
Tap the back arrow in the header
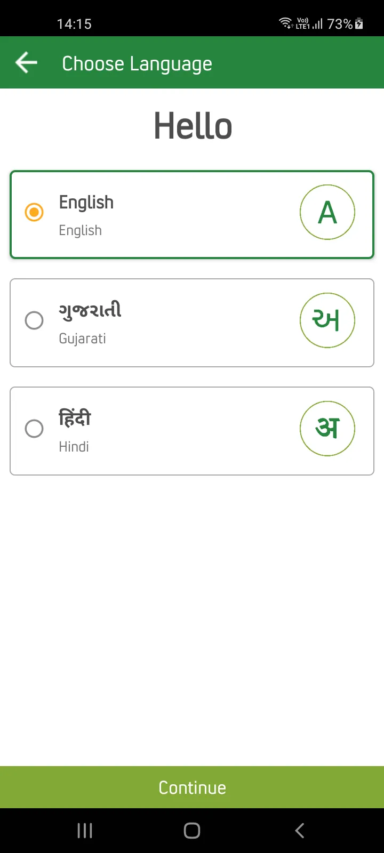(x=26, y=63)
